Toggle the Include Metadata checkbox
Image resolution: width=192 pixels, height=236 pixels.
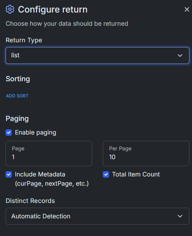coord(8,175)
